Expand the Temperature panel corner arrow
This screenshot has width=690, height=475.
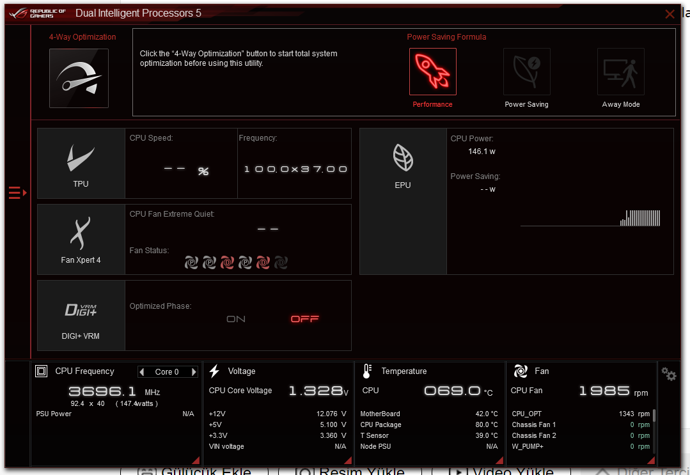point(499,460)
